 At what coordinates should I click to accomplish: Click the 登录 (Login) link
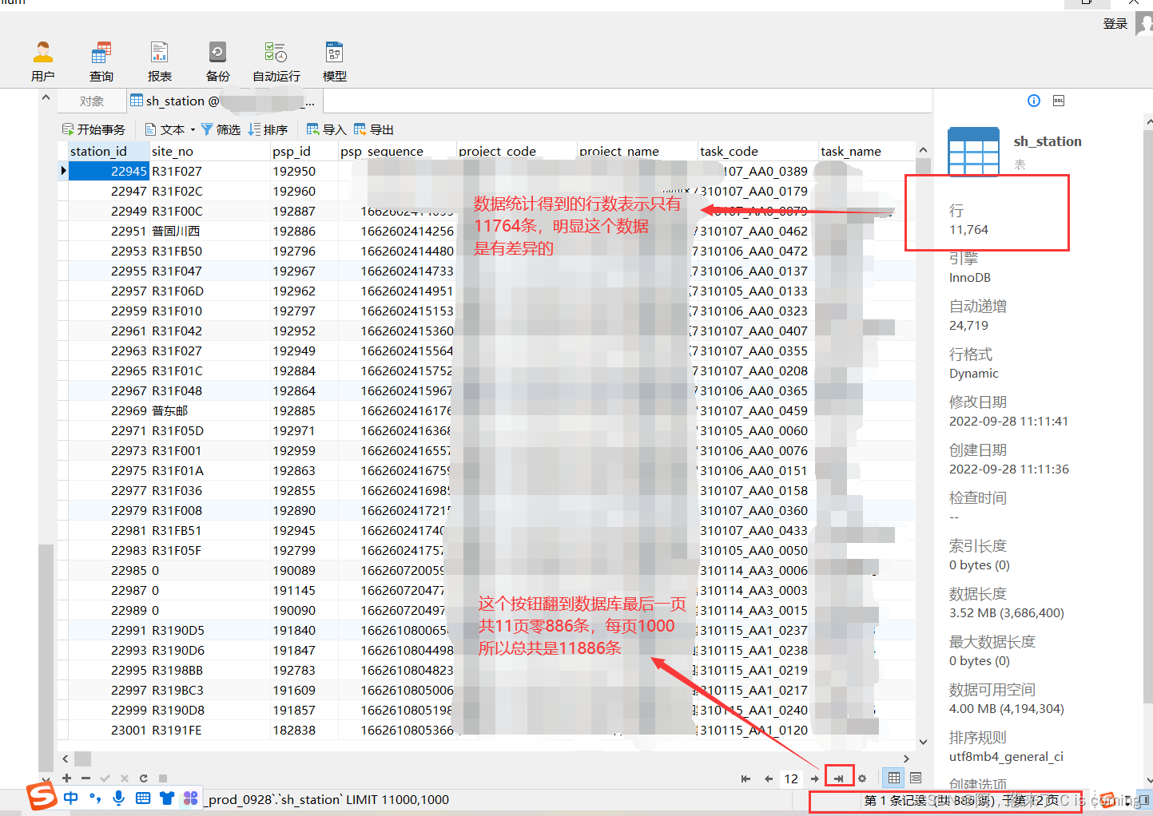tap(1115, 24)
